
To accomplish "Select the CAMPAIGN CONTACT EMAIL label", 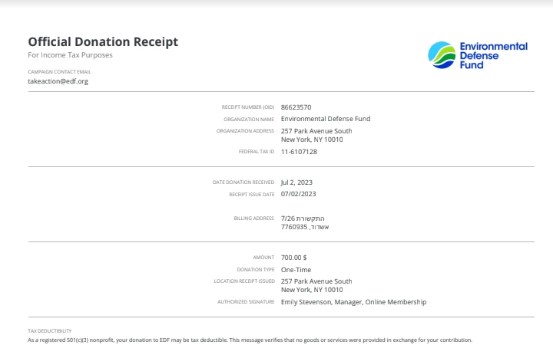I will pos(59,72).
